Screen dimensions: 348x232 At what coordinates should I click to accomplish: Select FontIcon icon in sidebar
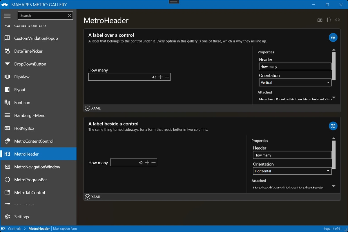pos(8,102)
